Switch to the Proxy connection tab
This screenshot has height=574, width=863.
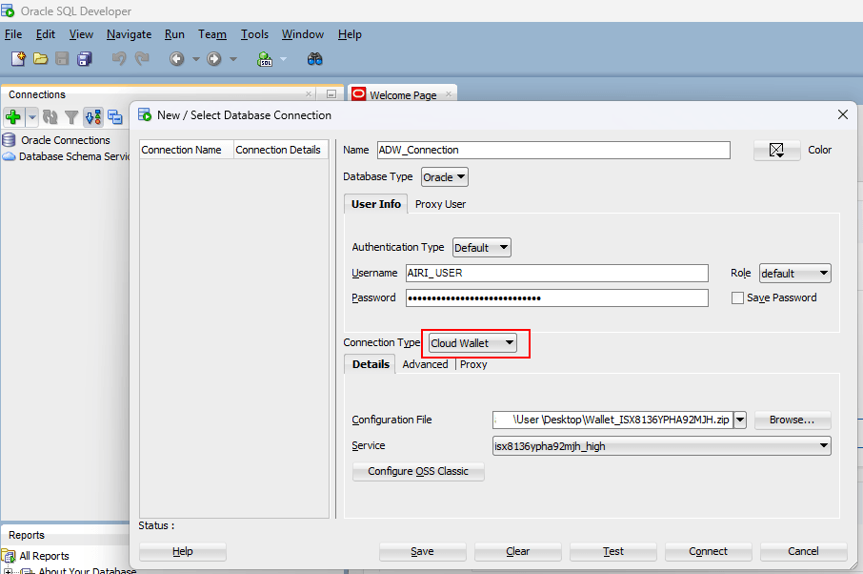click(x=473, y=364)
